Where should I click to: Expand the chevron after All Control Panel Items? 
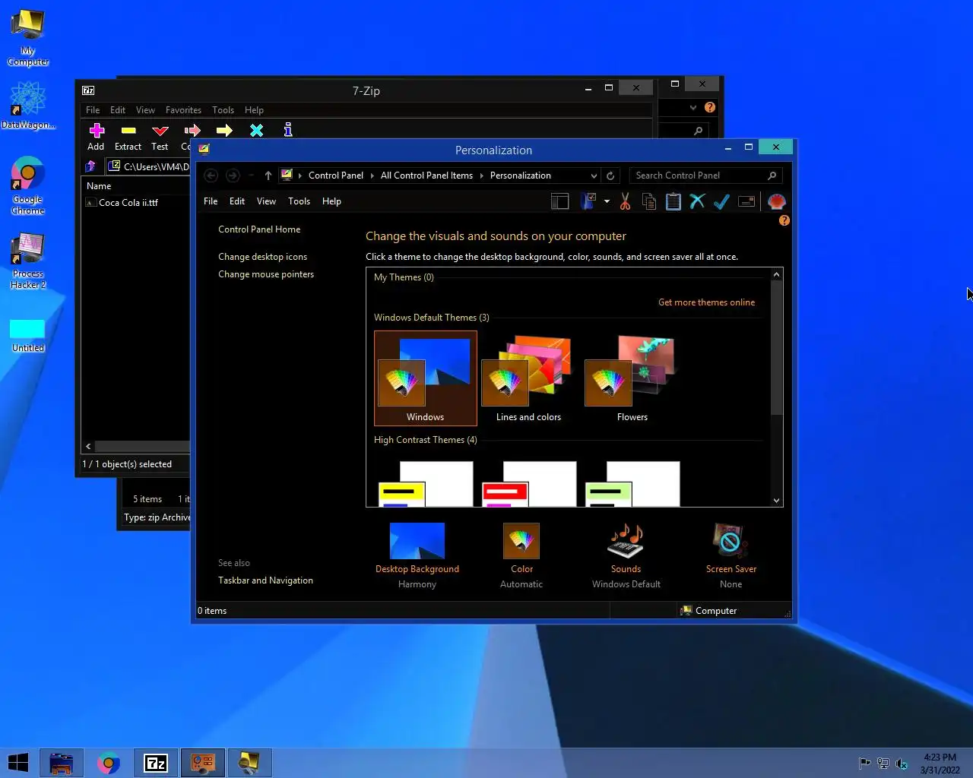point(481,176)
